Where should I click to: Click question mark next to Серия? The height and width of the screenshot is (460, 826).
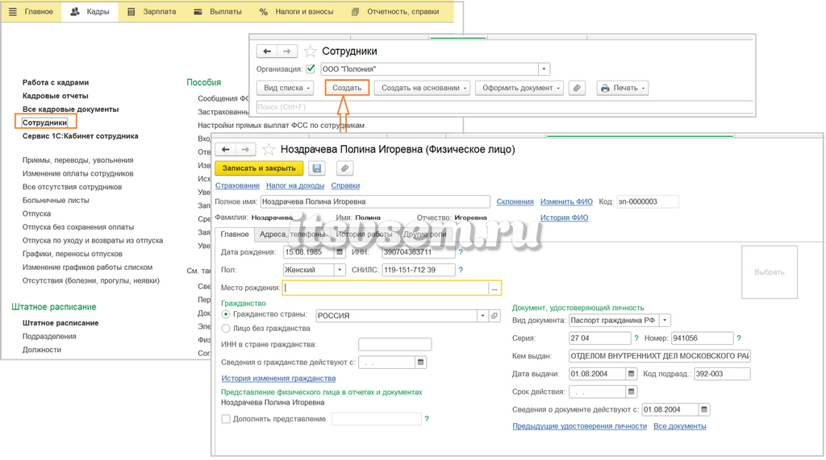point(636,338)
